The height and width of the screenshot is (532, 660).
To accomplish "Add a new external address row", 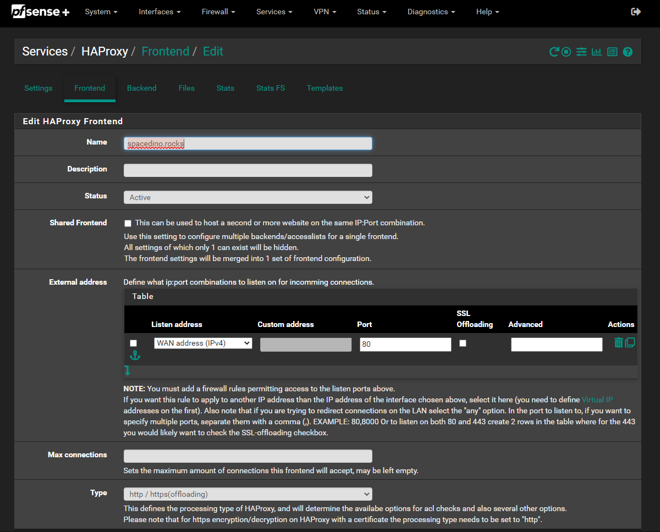I will (128, 371).
